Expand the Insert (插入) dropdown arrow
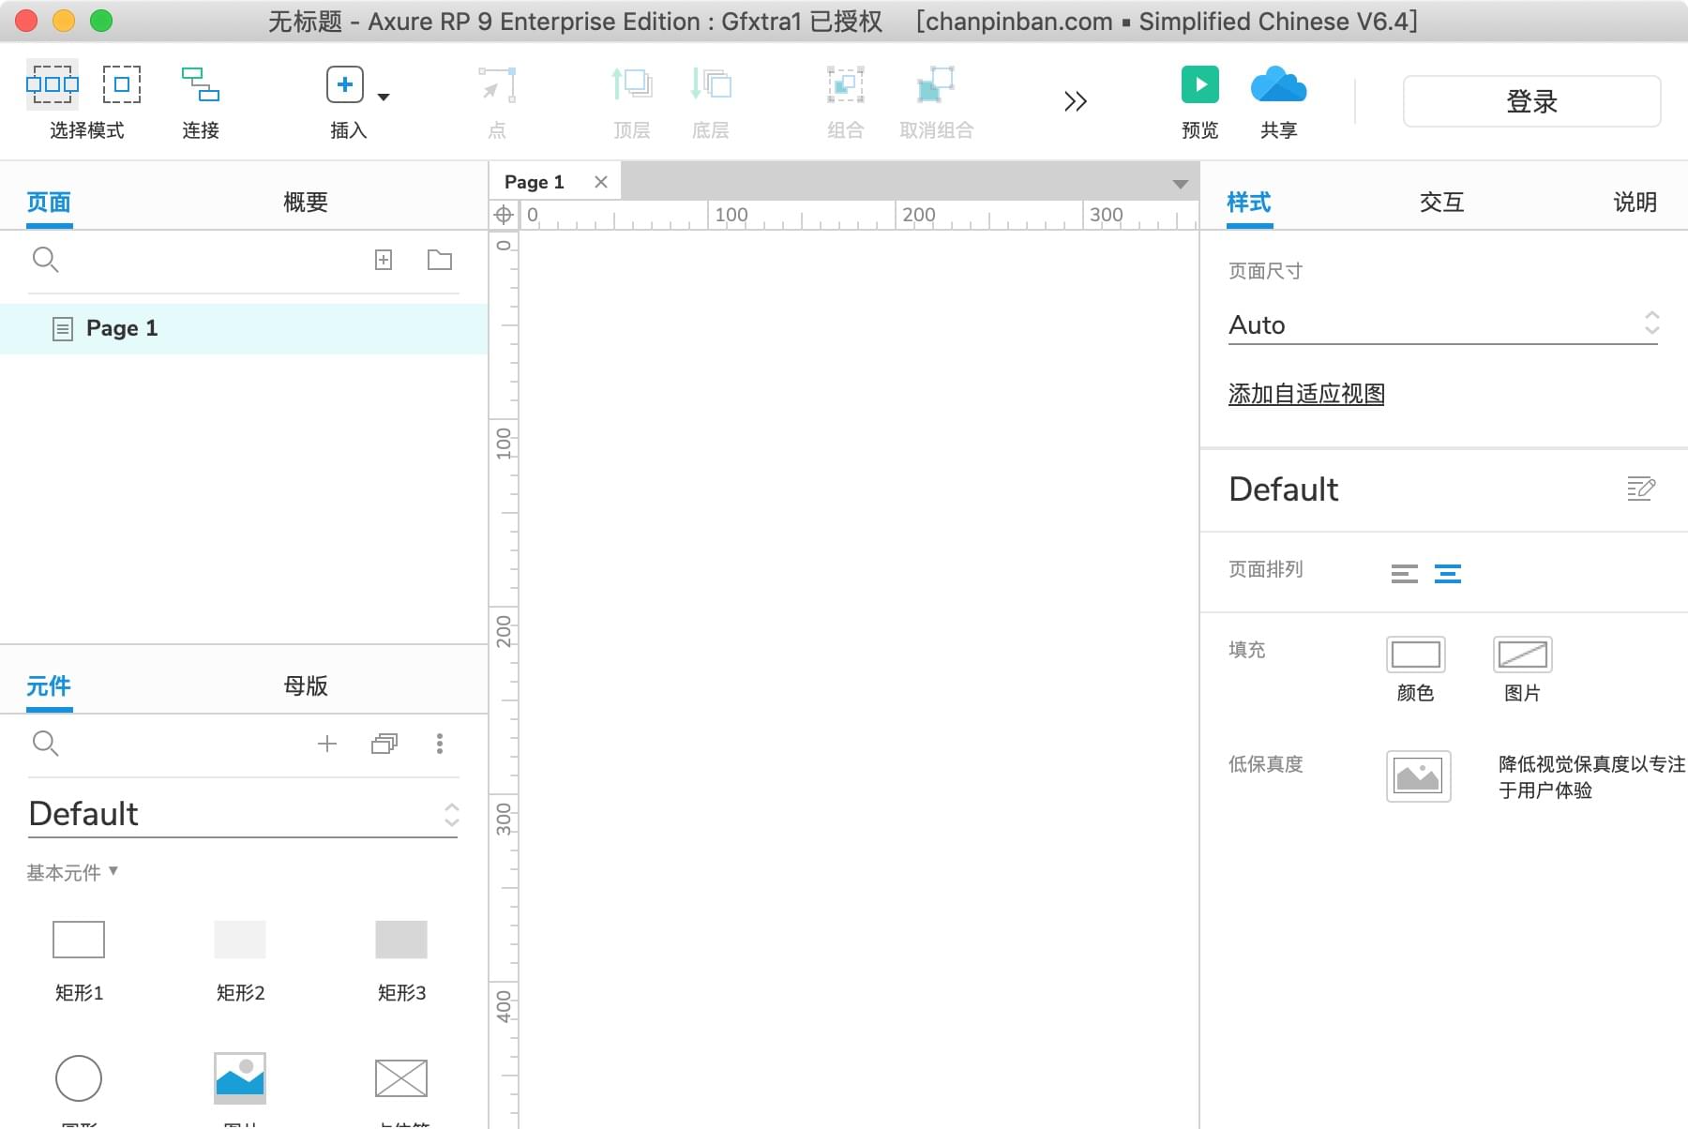 point(384,97)
